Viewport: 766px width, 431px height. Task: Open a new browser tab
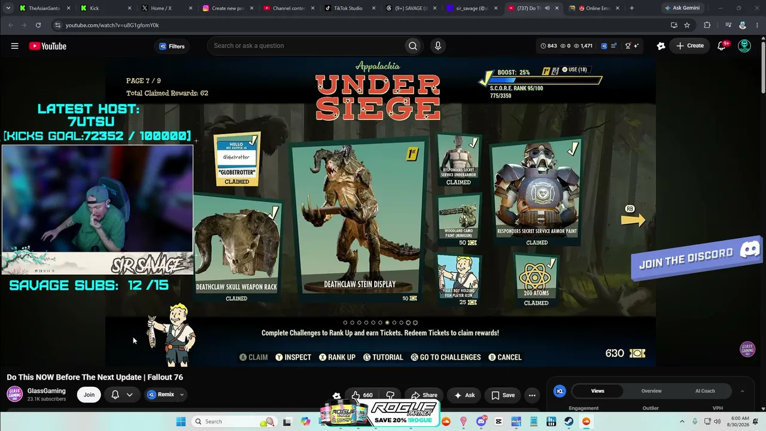[x=631, y=8]
